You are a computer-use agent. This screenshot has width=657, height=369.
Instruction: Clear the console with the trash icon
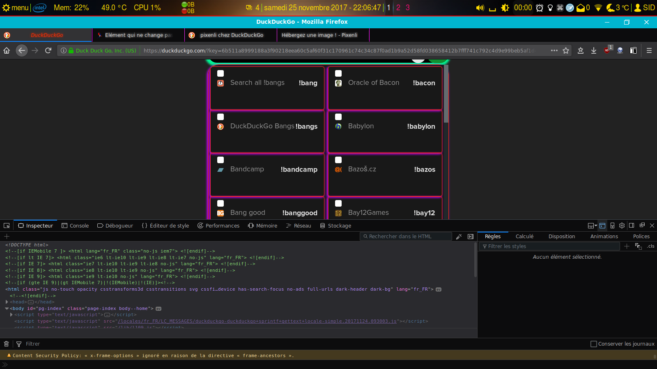pos(6,344)
